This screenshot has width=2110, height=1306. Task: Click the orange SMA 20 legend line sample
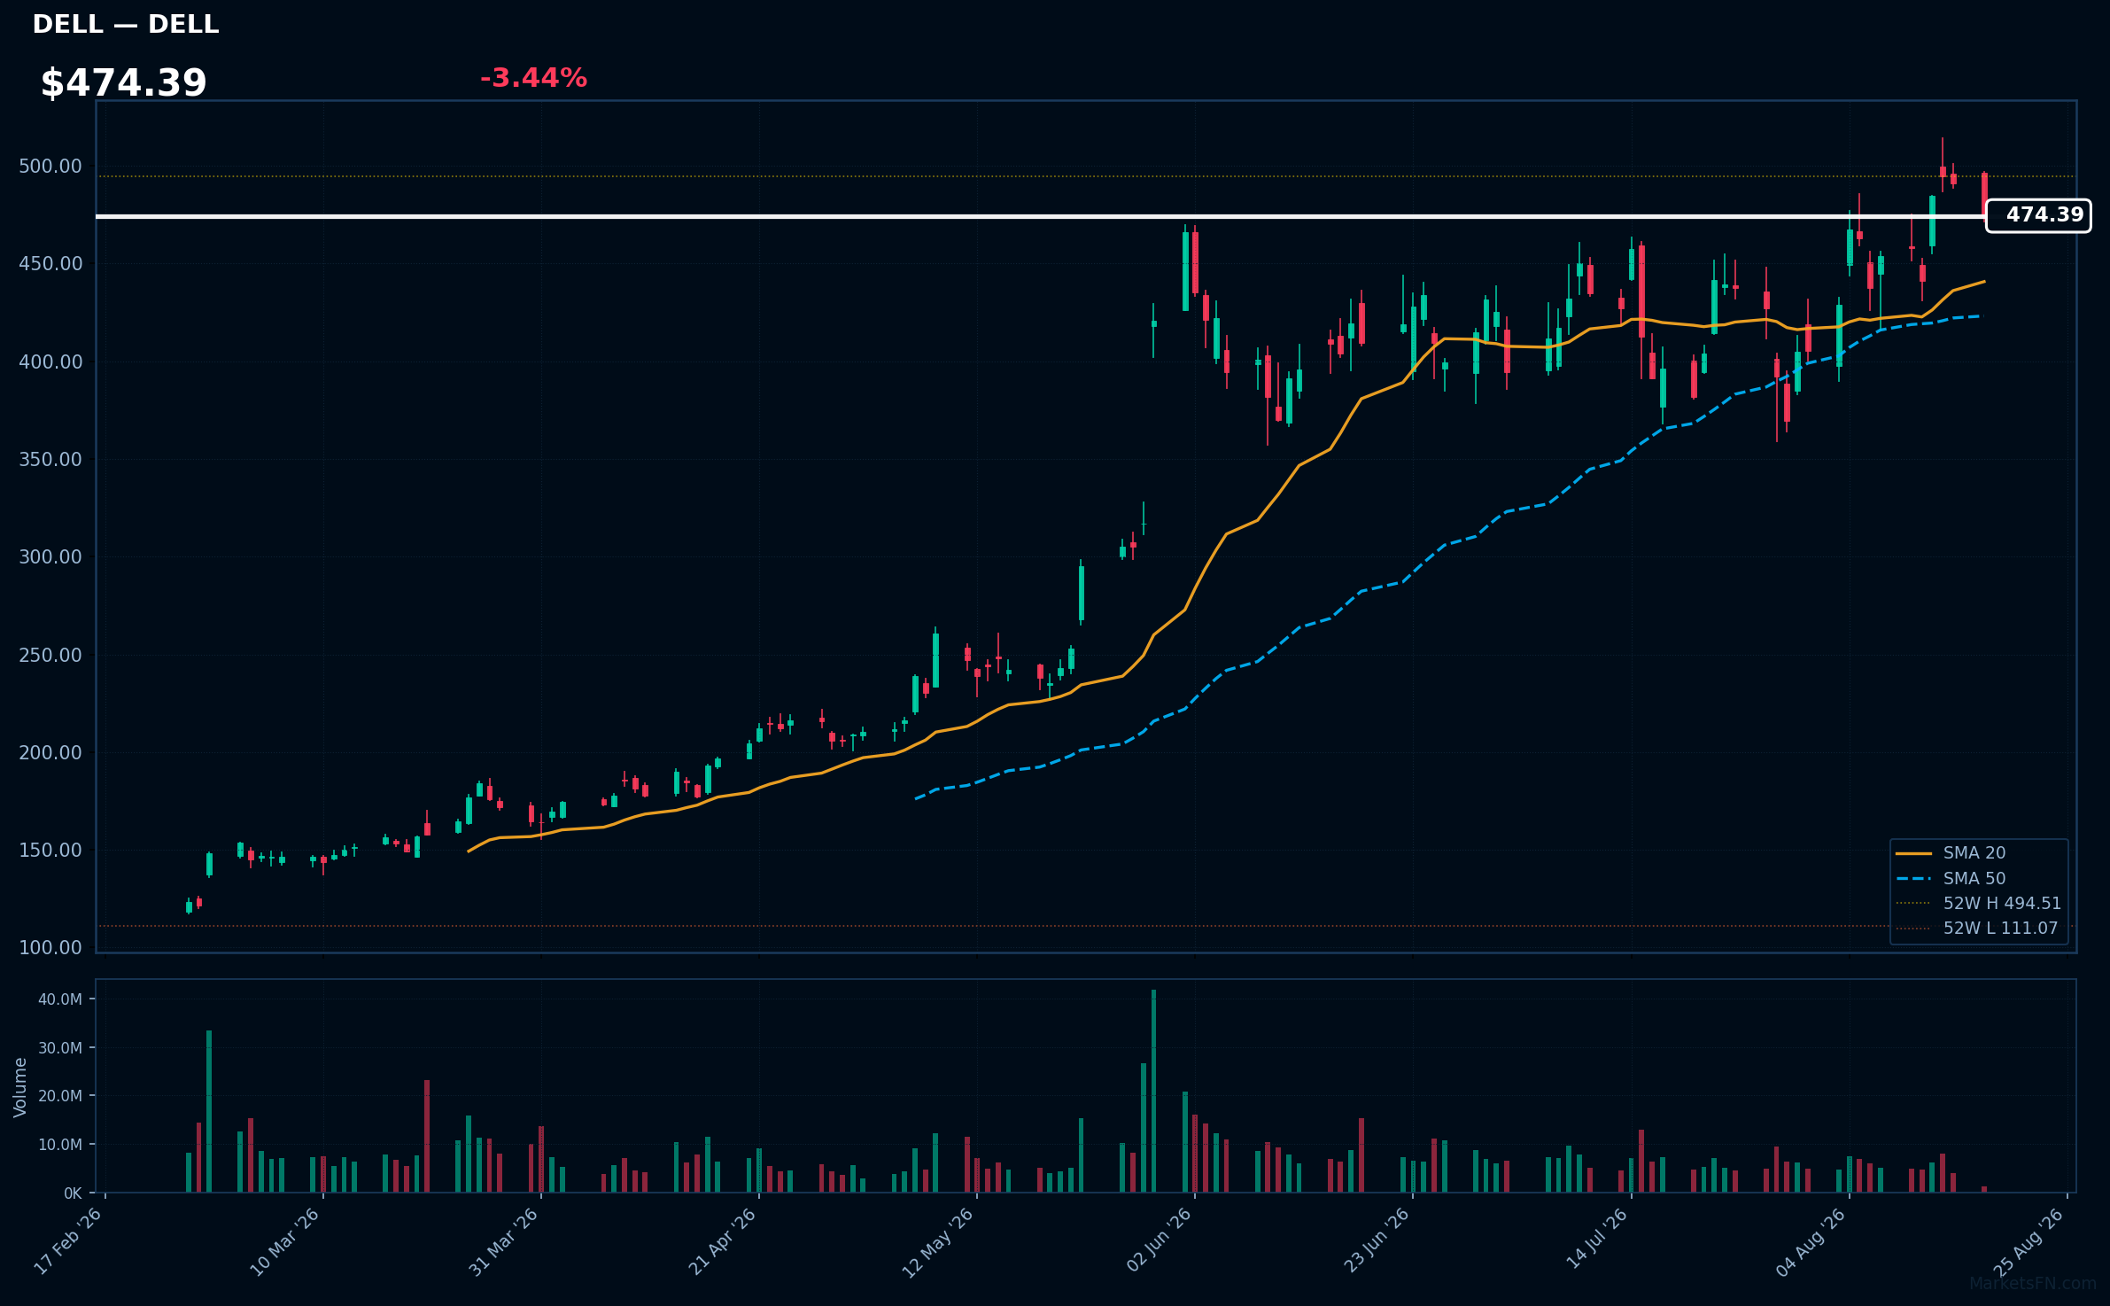point(1913,853)
